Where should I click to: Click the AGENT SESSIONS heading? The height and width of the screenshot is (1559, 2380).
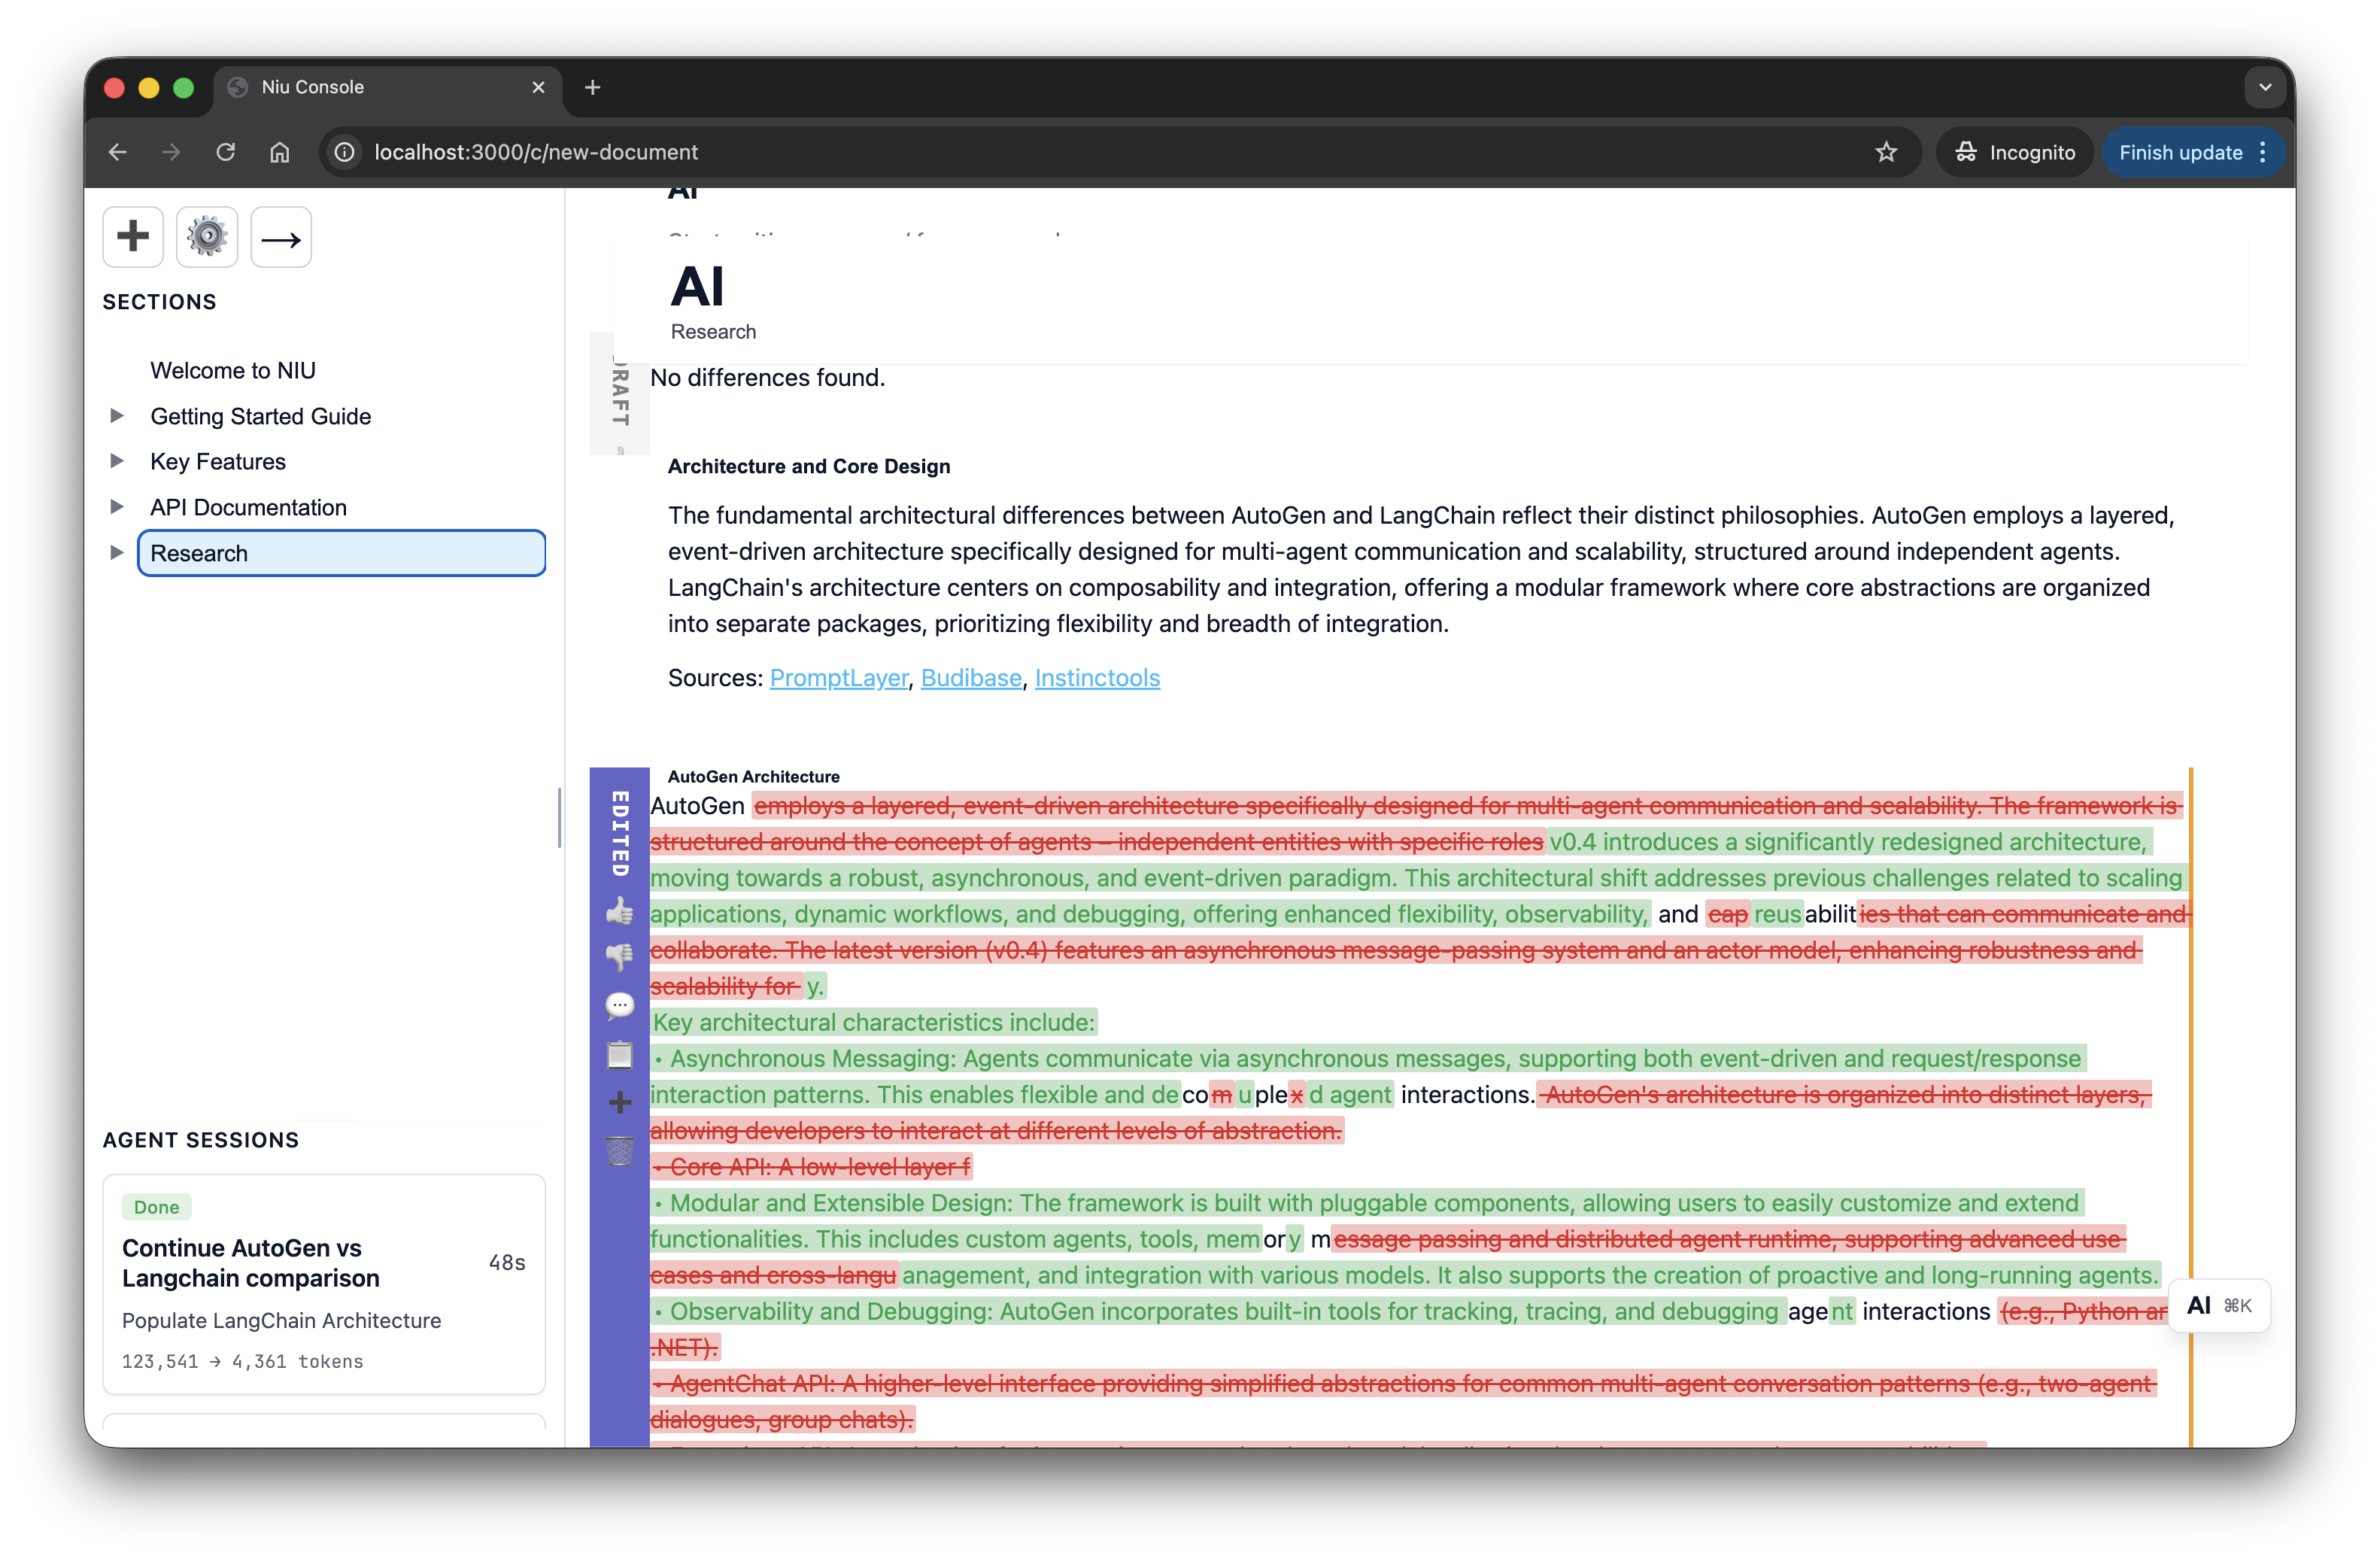tap(201, 1140)
